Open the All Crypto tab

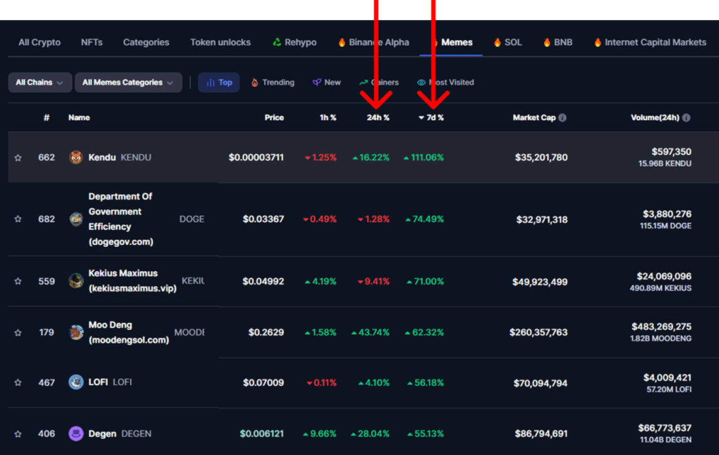(40, 42)
